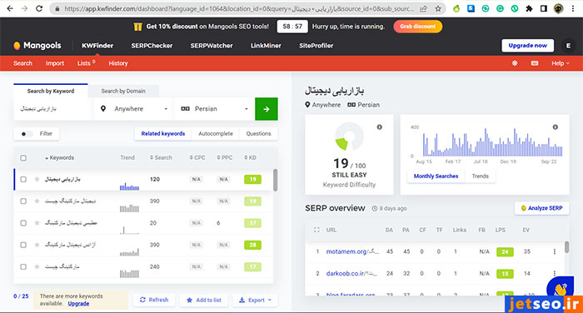Click the browser address bar URL
This screenshot has height=313, width=583.
coord(238,8)
